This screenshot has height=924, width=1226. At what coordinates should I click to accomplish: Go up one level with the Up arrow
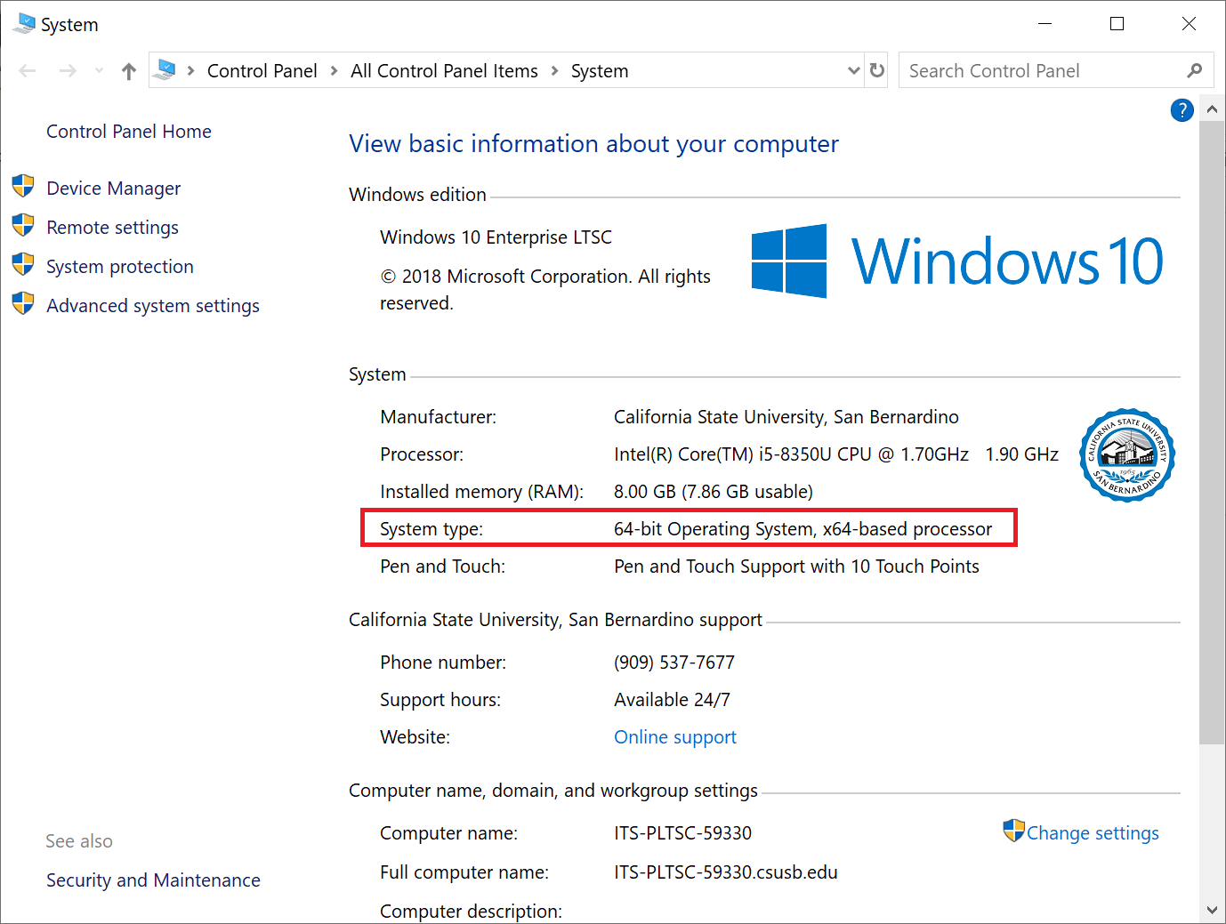pos(129,71)
